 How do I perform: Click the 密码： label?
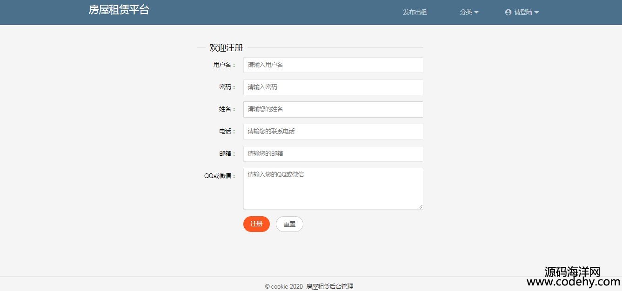click(227, 87)
